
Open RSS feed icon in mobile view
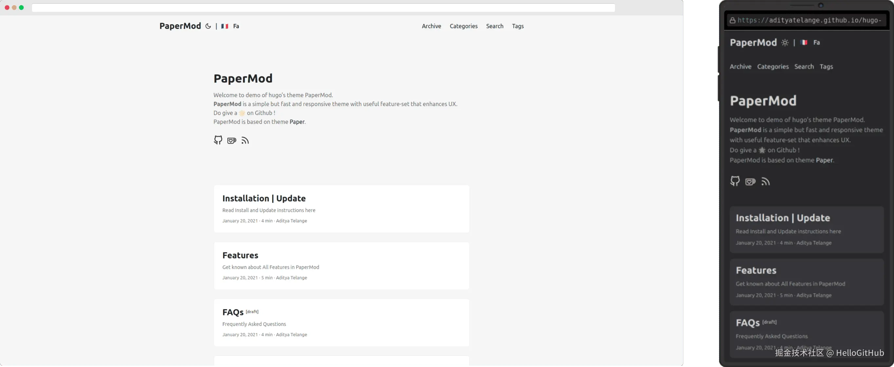coord(766,181)
